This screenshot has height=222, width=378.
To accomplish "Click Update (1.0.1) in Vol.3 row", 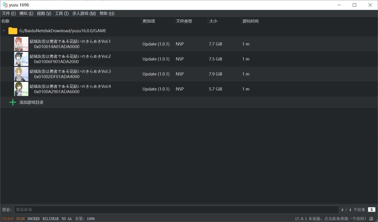I will coord(156,74).
